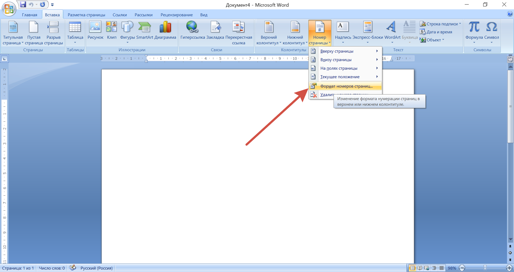Screen dimensions: 514x272
Task: Save document using quick access floppy icon
Action: (x=23, y=5)
